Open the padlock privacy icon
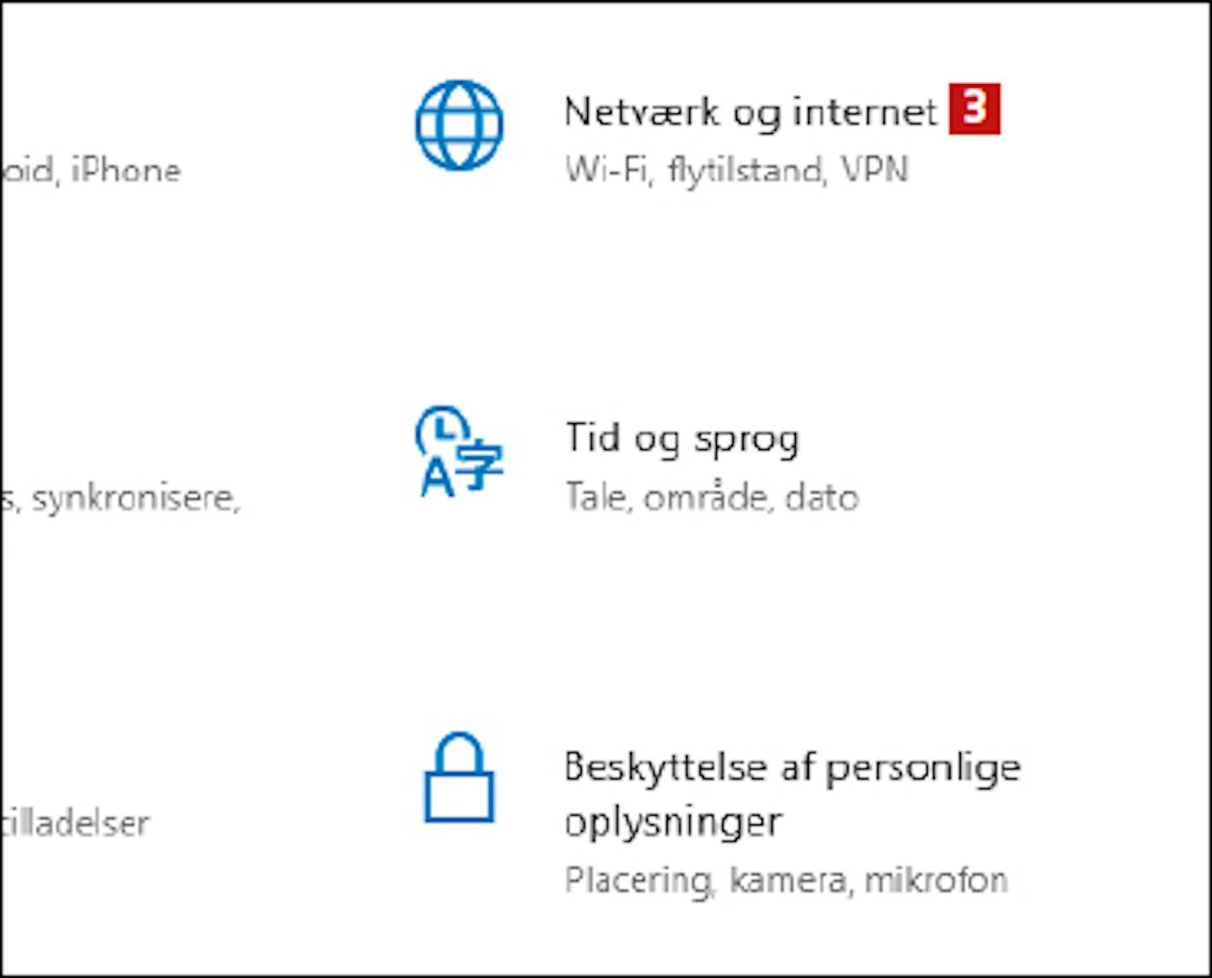Screen dimensions: 1212x978 pyautogui.click(x=459, y=777)
